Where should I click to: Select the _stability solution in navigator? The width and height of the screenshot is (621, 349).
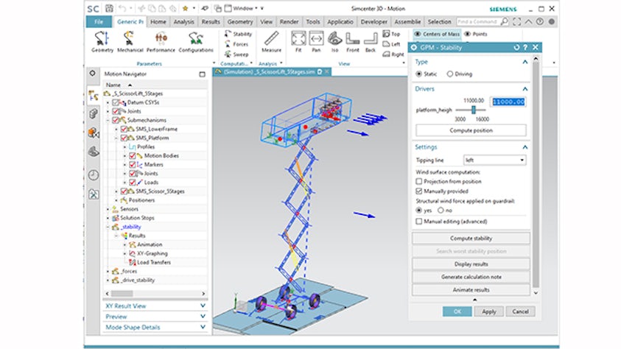(x=131, y=227)
